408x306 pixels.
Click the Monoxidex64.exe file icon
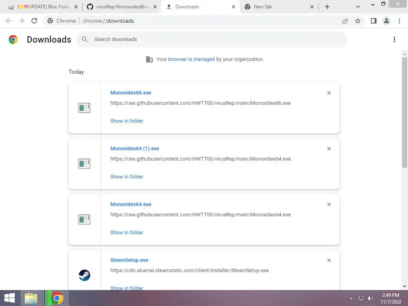(84, 220)
